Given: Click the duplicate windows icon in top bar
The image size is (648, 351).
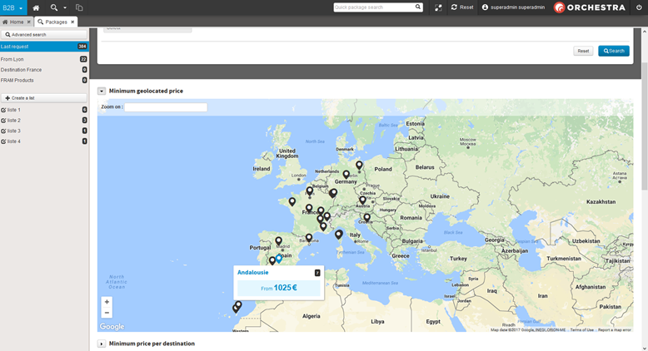Looking at the screenshot, I should click(79, 7).
